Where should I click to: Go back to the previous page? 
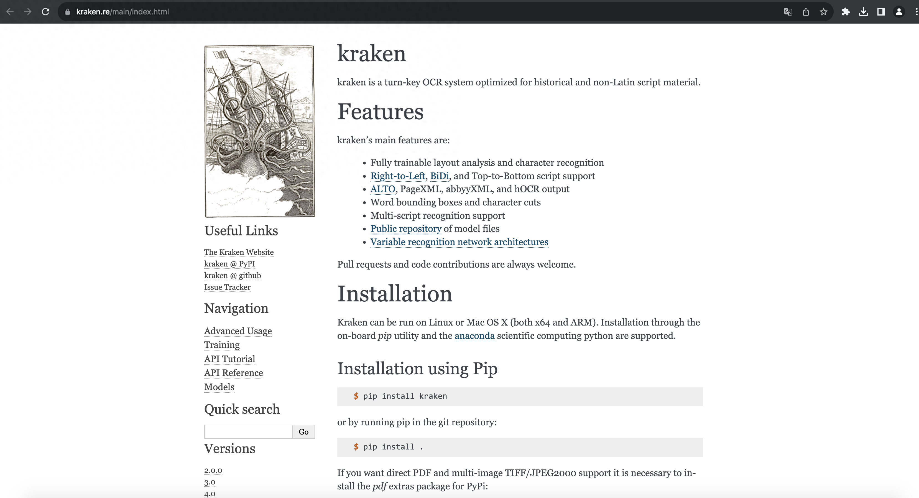[x=10, y=12]
